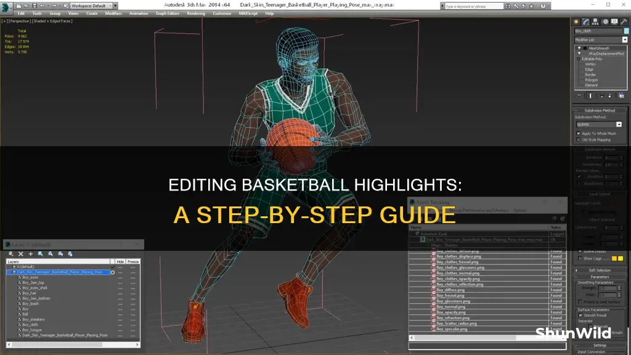Collapse the Subdivision Method rollout
Image resolution: width=631 pixels, height=355 pixels.
tap(600, 110)
